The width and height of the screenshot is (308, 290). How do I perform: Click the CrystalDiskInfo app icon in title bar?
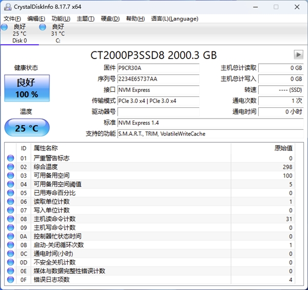[x=8, y=7]
